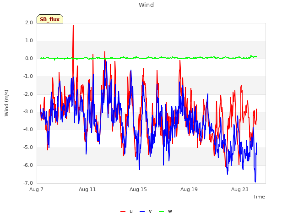Click the chart title Wind
Viewport: 293px width, 220px height.
pyautogui.click(x=146, y=5)
